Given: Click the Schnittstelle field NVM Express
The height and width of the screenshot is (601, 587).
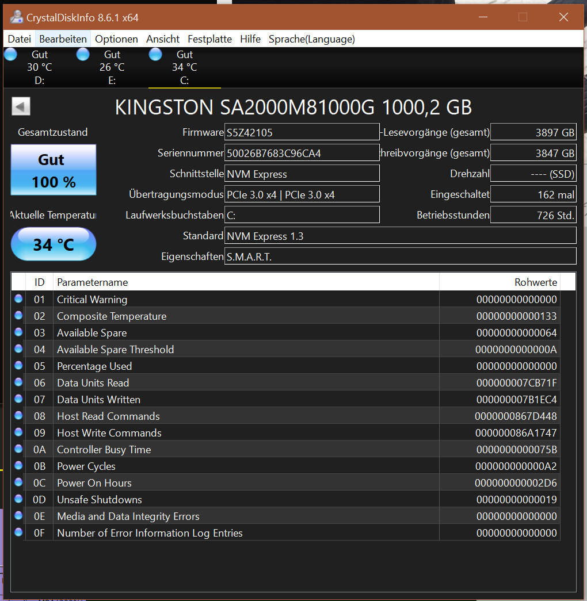Looking at the screenshot, I should coord(302,174).
